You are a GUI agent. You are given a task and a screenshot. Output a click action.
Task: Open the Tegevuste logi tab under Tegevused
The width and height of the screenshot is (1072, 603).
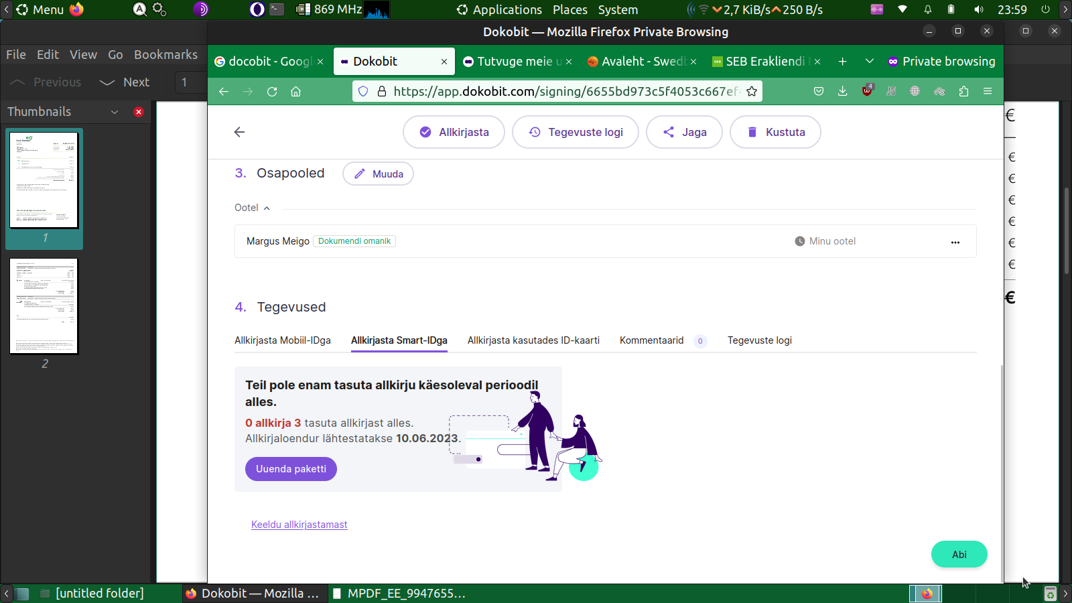point(760,340)
